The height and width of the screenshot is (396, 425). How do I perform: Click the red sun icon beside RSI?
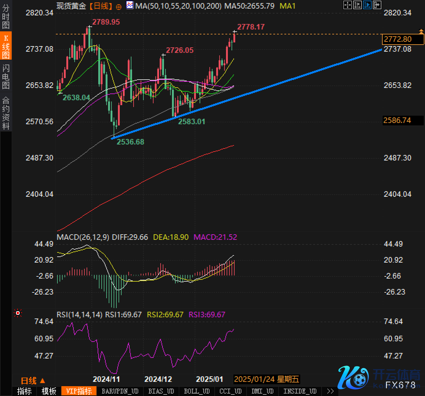[x=18, y=313]
